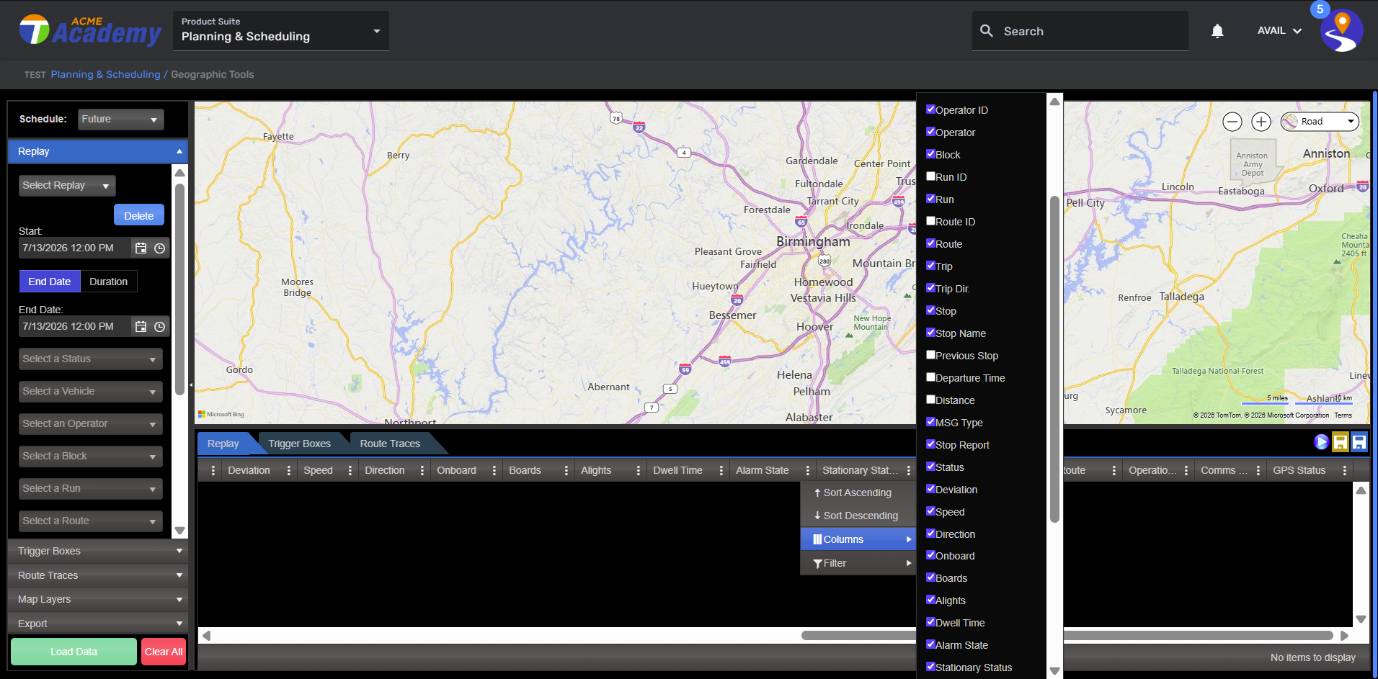
Task: Choose Sort Ascending from column menu
Action: tap(858, 493)
